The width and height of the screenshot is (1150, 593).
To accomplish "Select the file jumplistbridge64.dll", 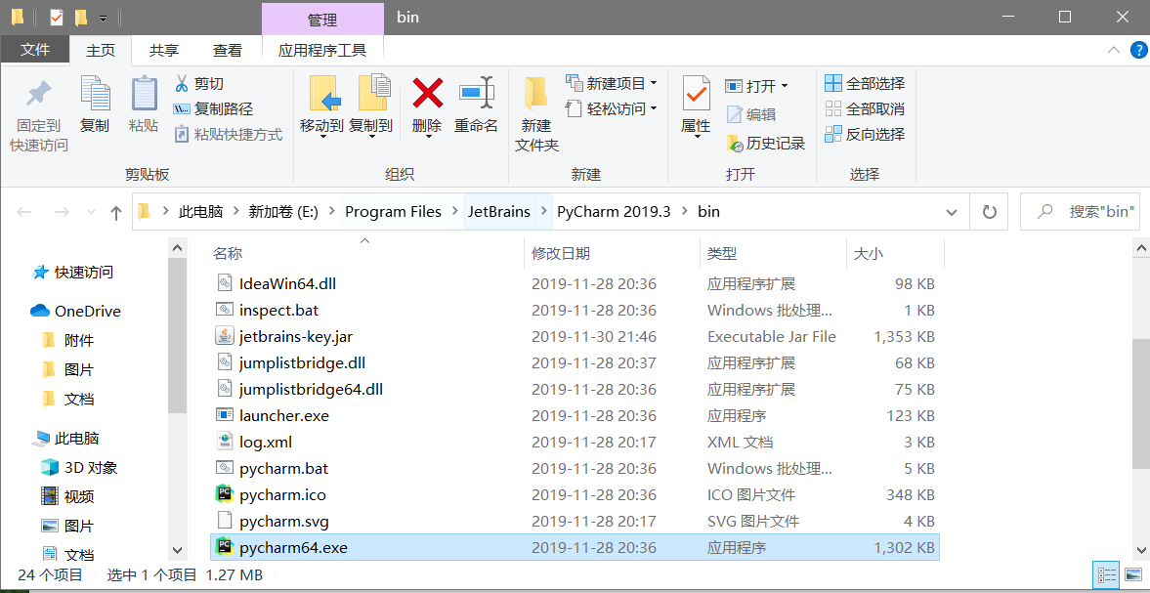I will [311, 389].
